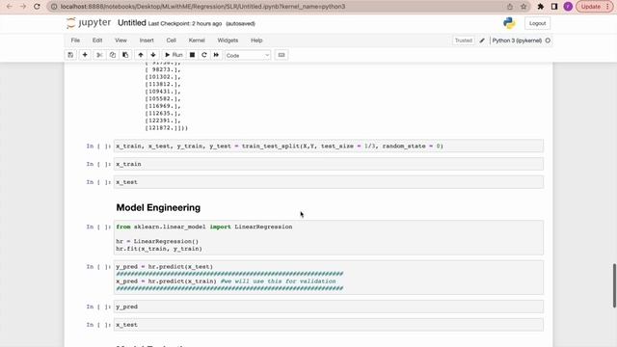The height and width of the screenshot is (347, 617).
Task: Select the train_test_split code cell
Action: [x=329, y=146]
